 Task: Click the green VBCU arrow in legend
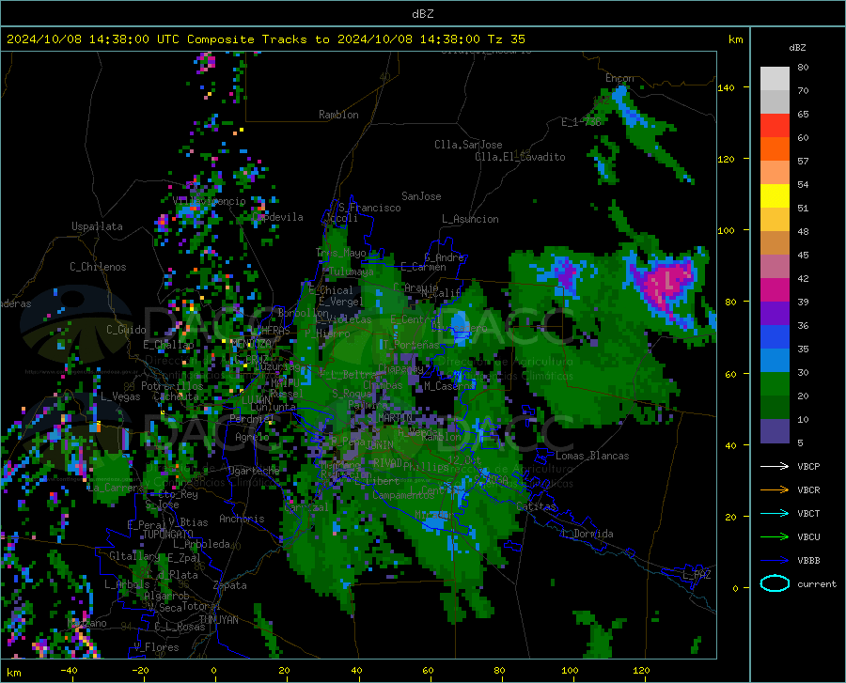[x=775, y=537]
